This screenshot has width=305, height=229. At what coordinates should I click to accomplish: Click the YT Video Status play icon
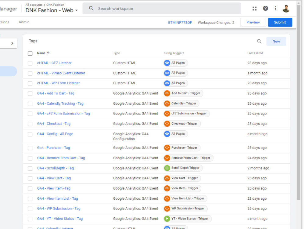coord(167,219)
